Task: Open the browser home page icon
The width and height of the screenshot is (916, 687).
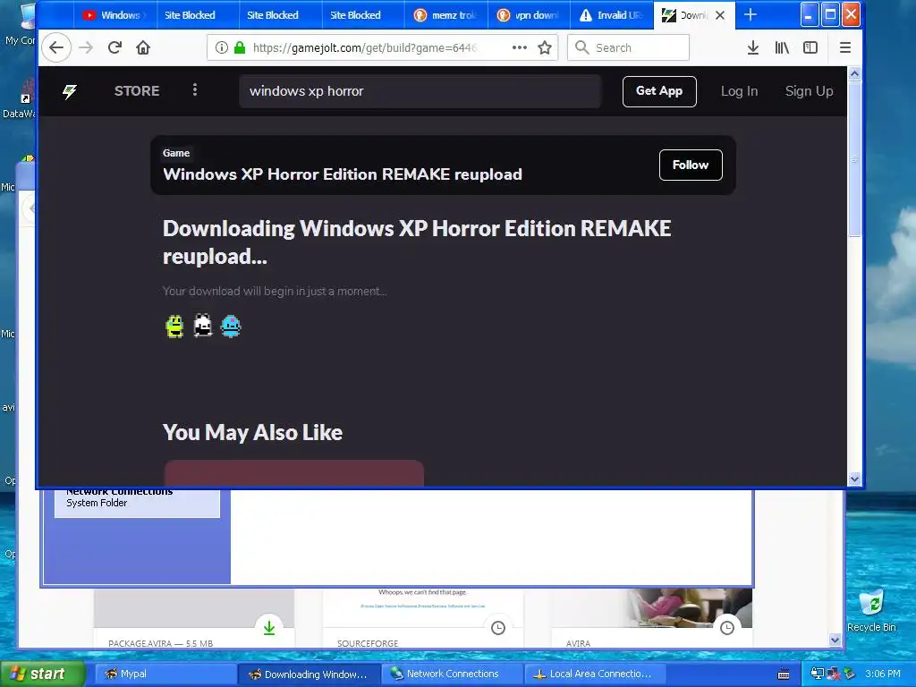Action: [143, 47]
